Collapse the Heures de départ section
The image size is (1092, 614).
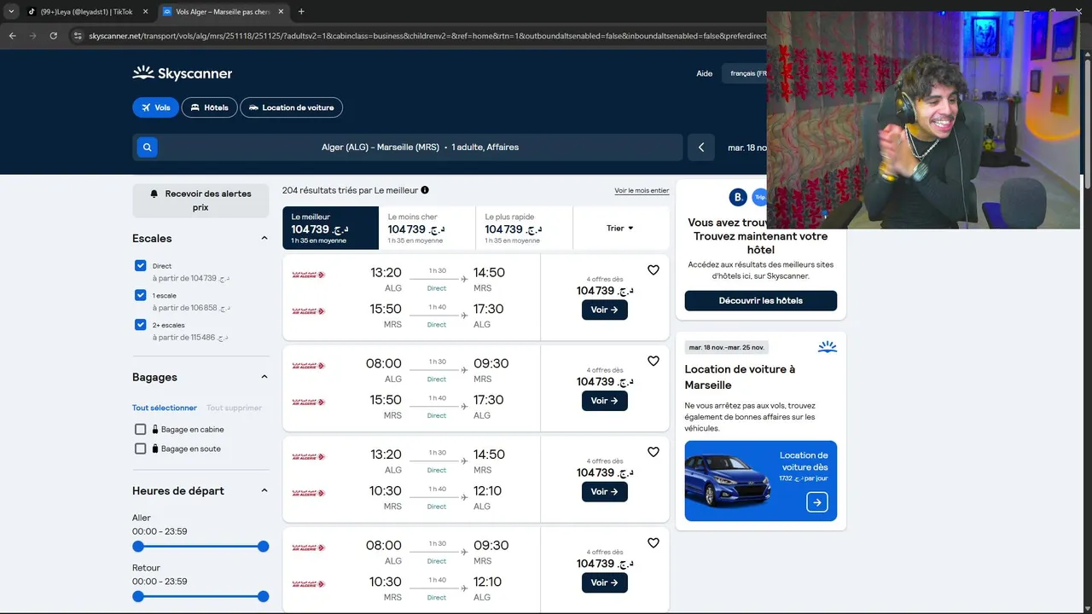pos(264,490)
